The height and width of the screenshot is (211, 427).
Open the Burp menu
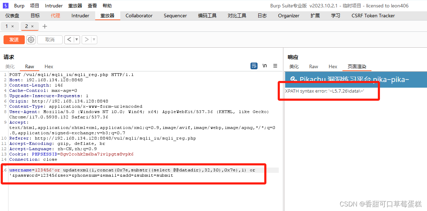pos(19,6)
